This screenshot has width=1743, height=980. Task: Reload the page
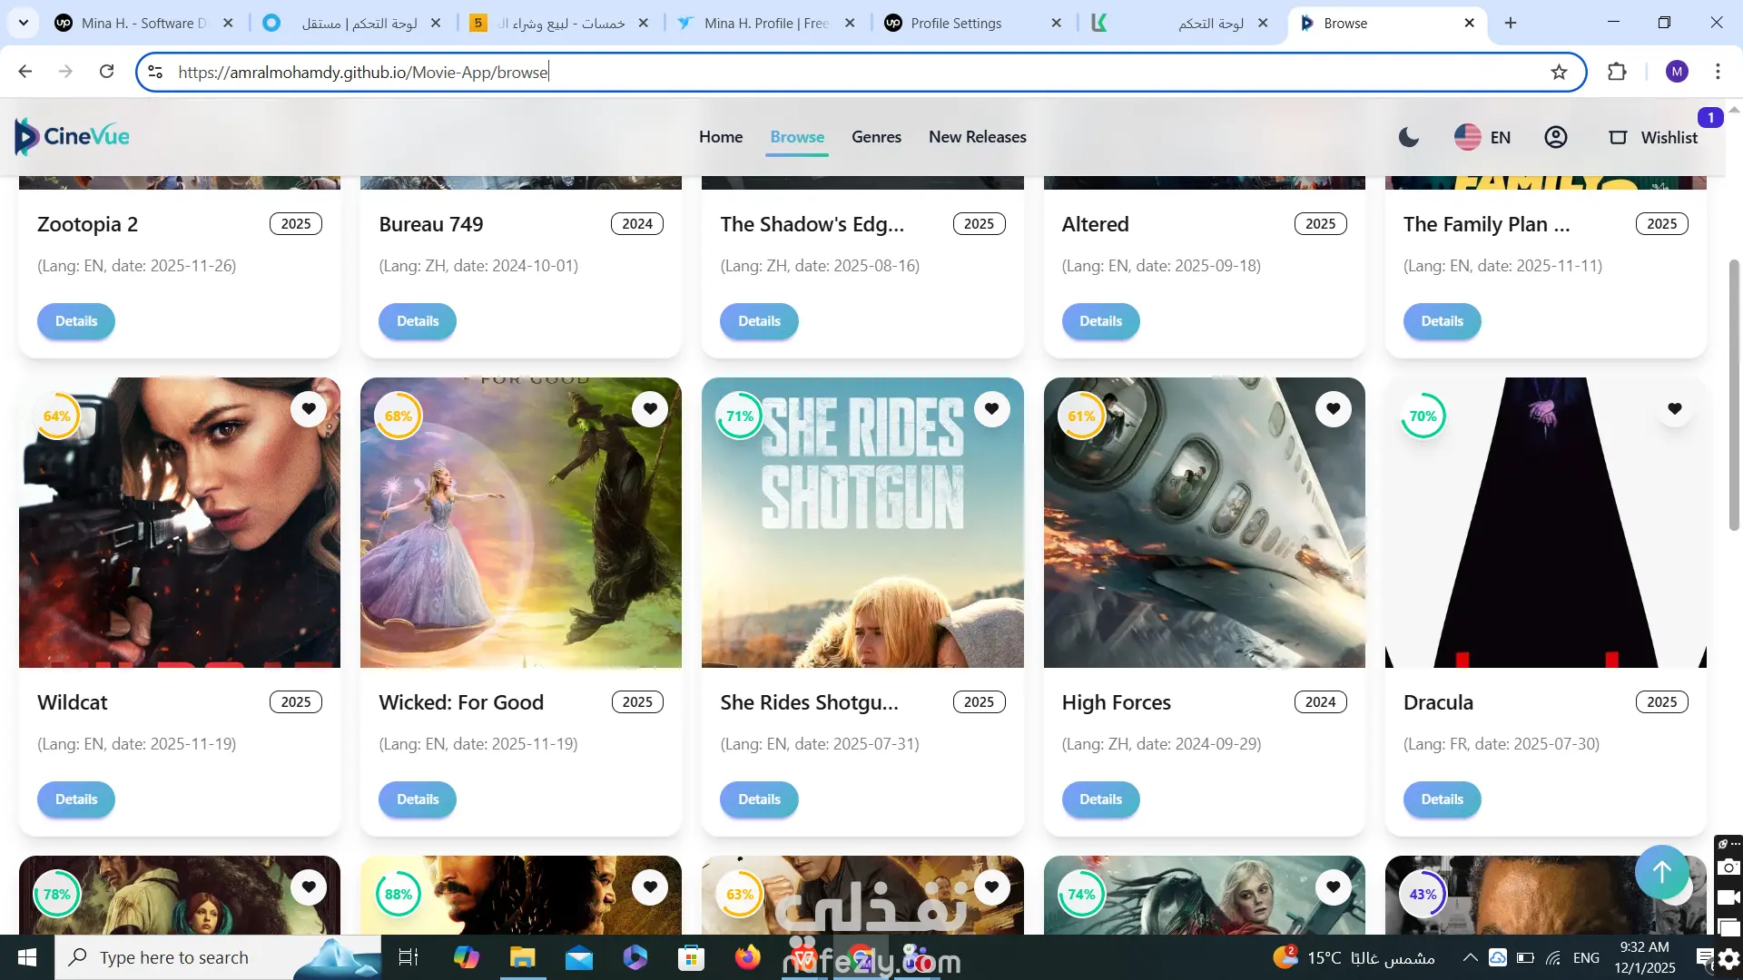point(106,72)
